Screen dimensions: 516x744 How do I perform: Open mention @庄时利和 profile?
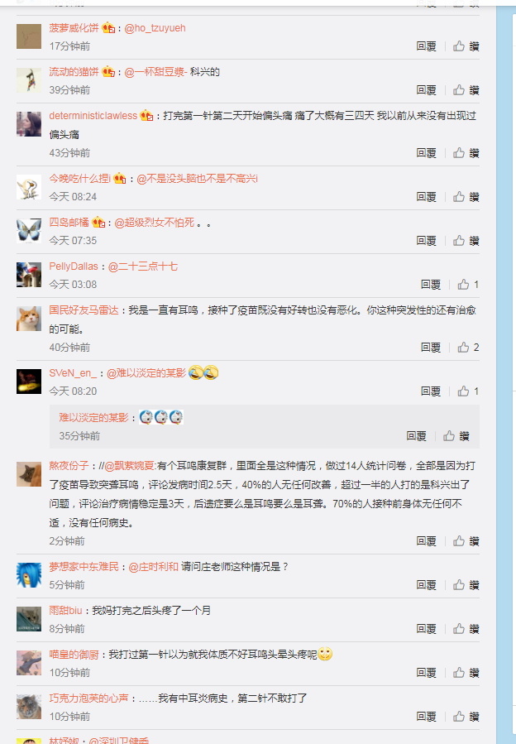click(153, 567)
